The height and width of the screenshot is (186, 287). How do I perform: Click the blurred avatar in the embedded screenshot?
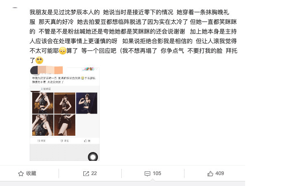(x=34, y=70)
